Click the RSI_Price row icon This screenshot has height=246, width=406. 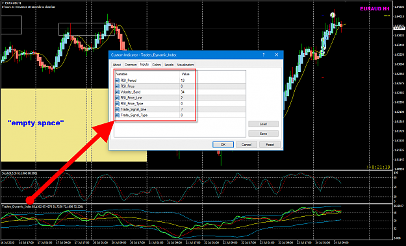pyautogui.click(x=118, y=86)
